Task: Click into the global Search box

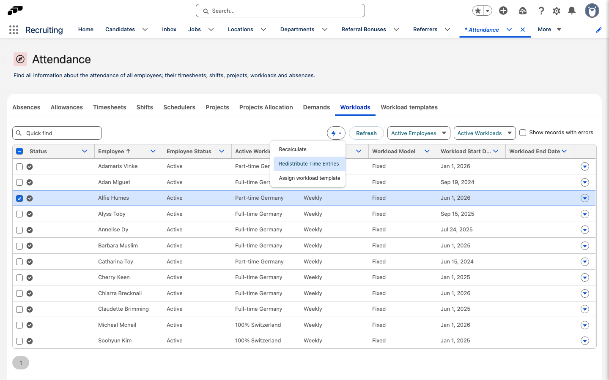Action: tap(280, 11)
